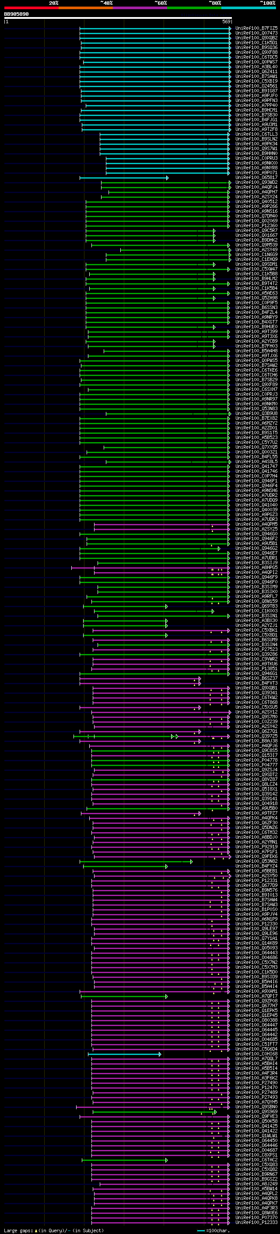Click label UniRef100_C1K003
Viewport: 280px width, 1234px height.
(x=256, y=611)
